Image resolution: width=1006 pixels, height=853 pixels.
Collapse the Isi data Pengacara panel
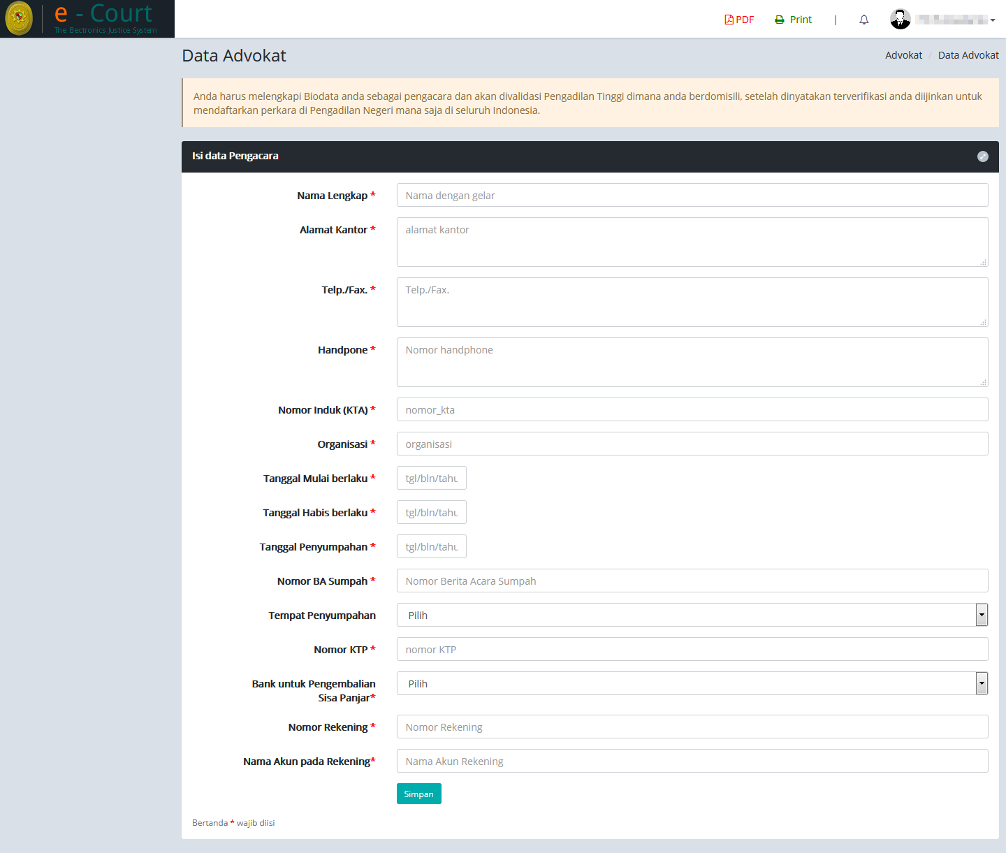982,156
